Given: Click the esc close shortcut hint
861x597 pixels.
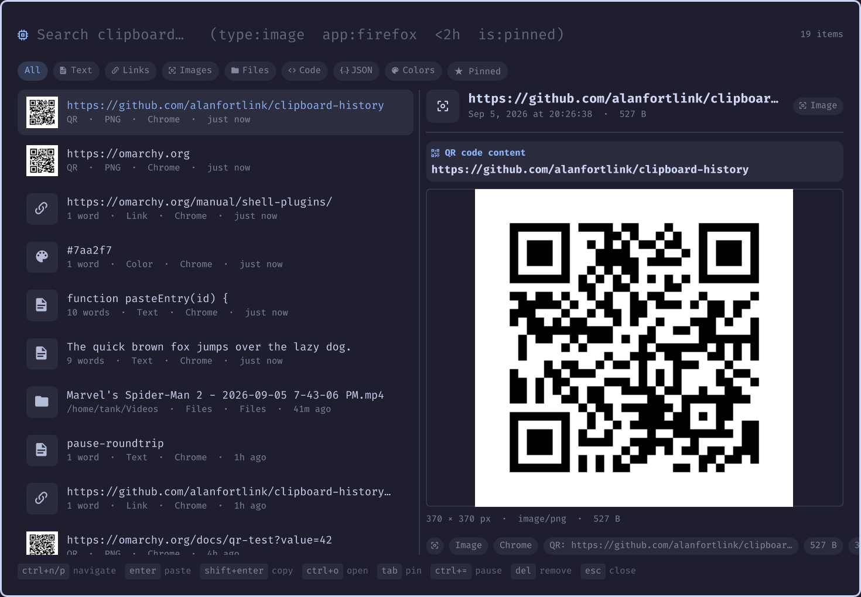Looking at the screenshot, I should [608, 571].
